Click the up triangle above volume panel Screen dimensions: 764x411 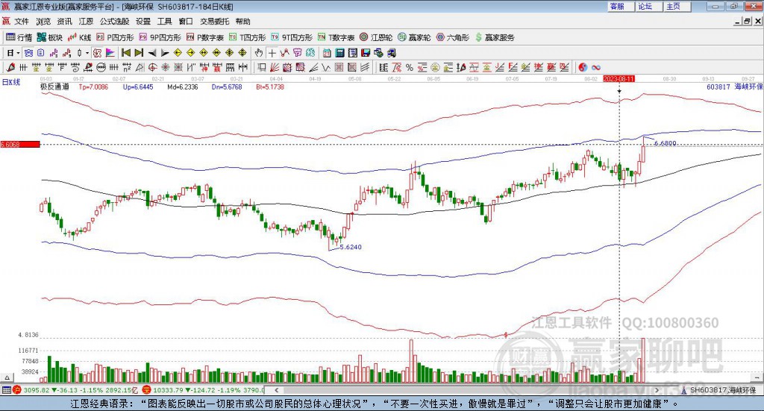click(x=7, y=377)
